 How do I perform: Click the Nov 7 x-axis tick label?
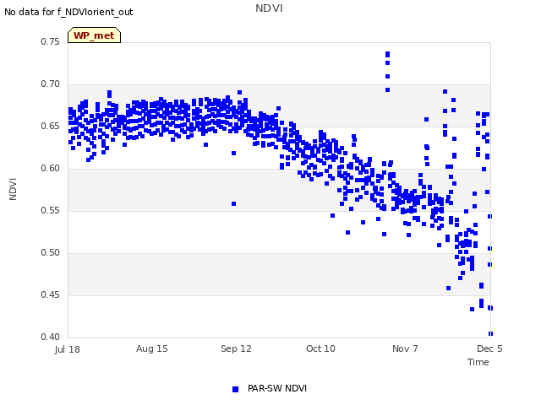405,348
